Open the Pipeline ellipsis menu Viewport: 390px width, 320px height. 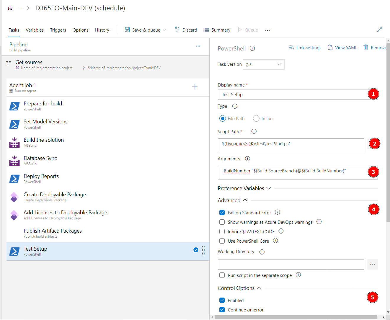pos(198,46)
